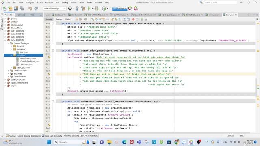This screenshot has height=146, width=260.
Task: Close the Menu.java editor tab
Action: point(219,15)
